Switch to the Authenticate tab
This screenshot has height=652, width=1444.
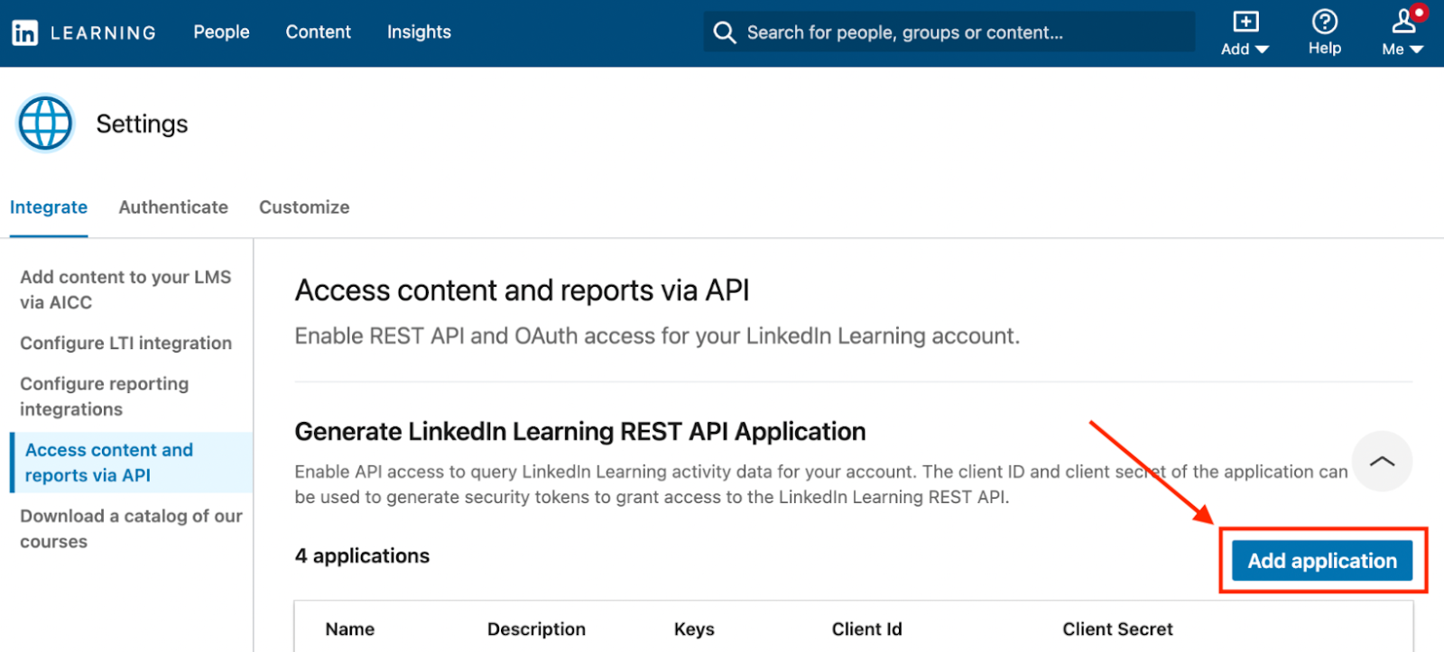click(x=173, y=207)
